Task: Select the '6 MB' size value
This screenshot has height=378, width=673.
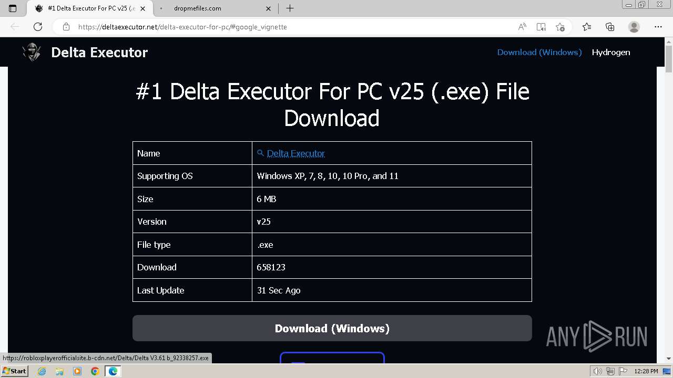Action: [x=267, y=199]
